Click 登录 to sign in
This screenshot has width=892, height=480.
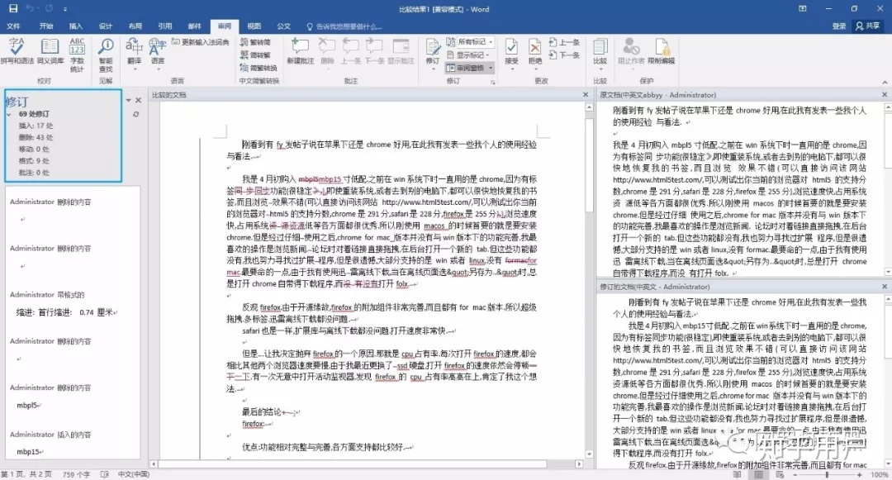[838, 26]
